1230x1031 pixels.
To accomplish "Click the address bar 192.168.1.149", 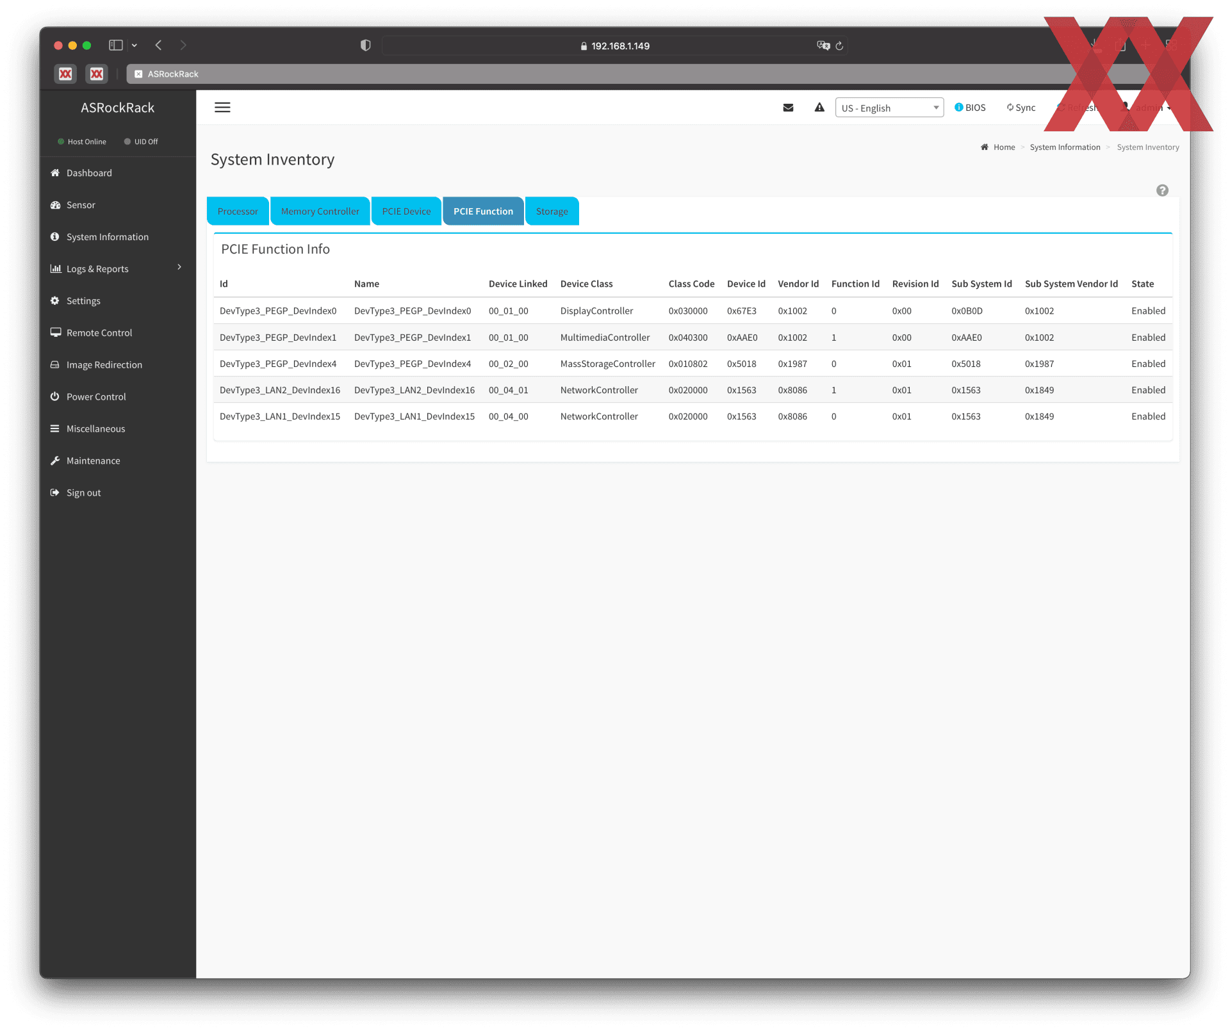I will 614,45.
